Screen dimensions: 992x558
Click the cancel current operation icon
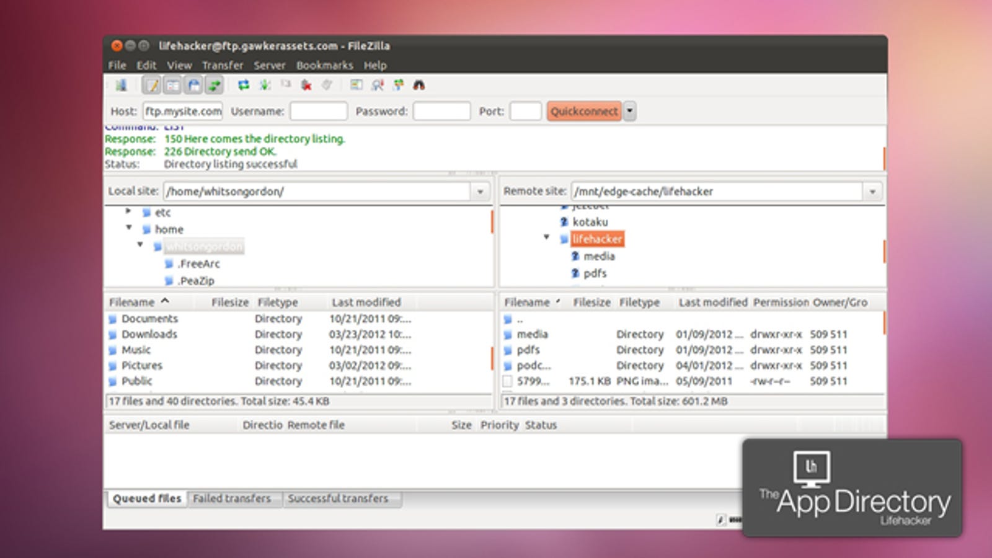click(x=286, y=85)
